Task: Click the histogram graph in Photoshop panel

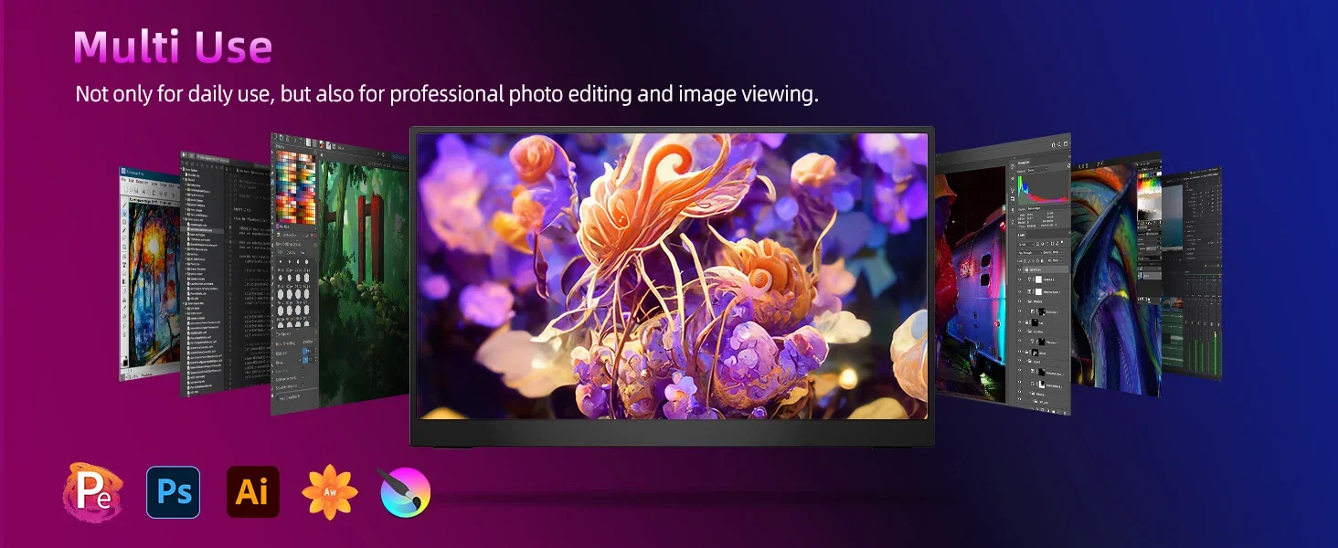Action: coord(1042,188)
